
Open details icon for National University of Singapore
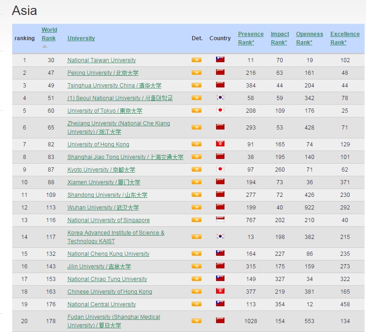[x=196, y=219]
